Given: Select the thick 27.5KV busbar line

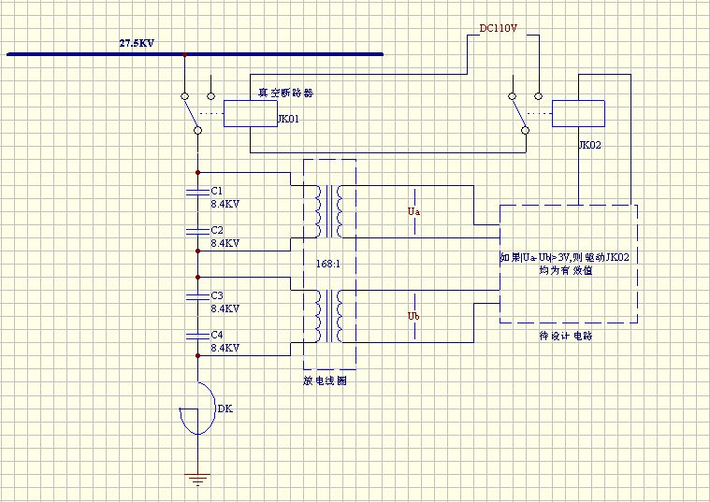Looking at the screenshot, I should pos(196,54).
